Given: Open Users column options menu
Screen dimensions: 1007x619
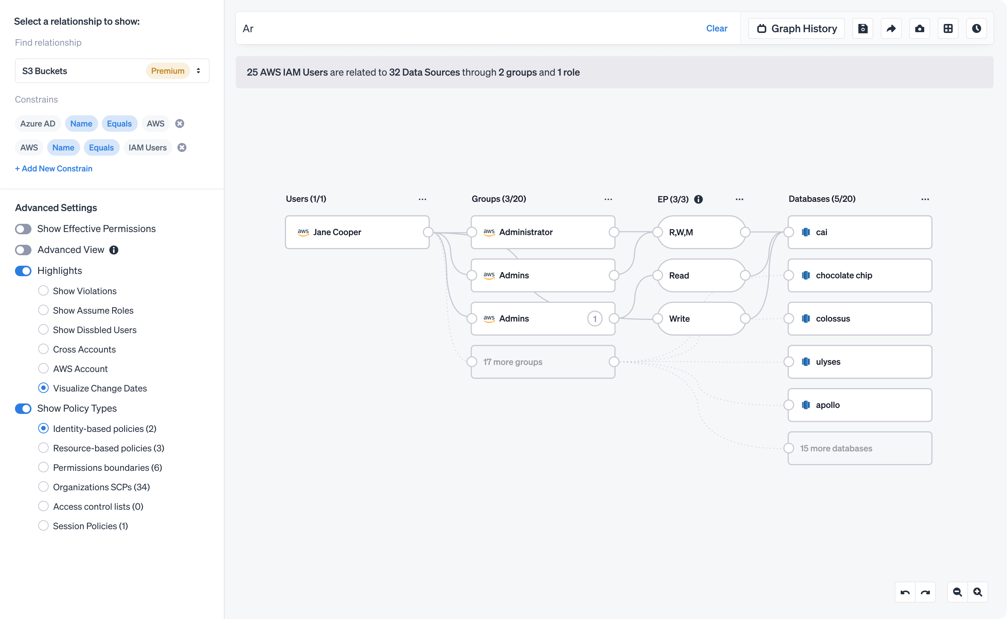Looking at the screenshot, I should point(422,199).
